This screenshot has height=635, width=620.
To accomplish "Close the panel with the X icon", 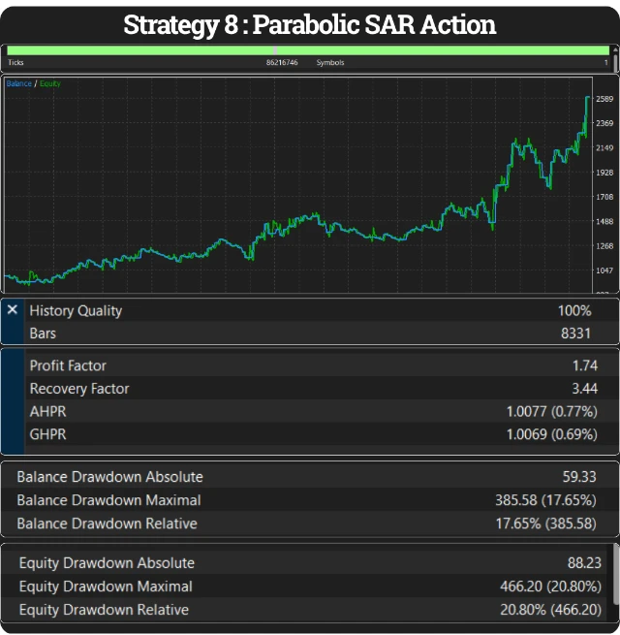I will pos(12,310).
